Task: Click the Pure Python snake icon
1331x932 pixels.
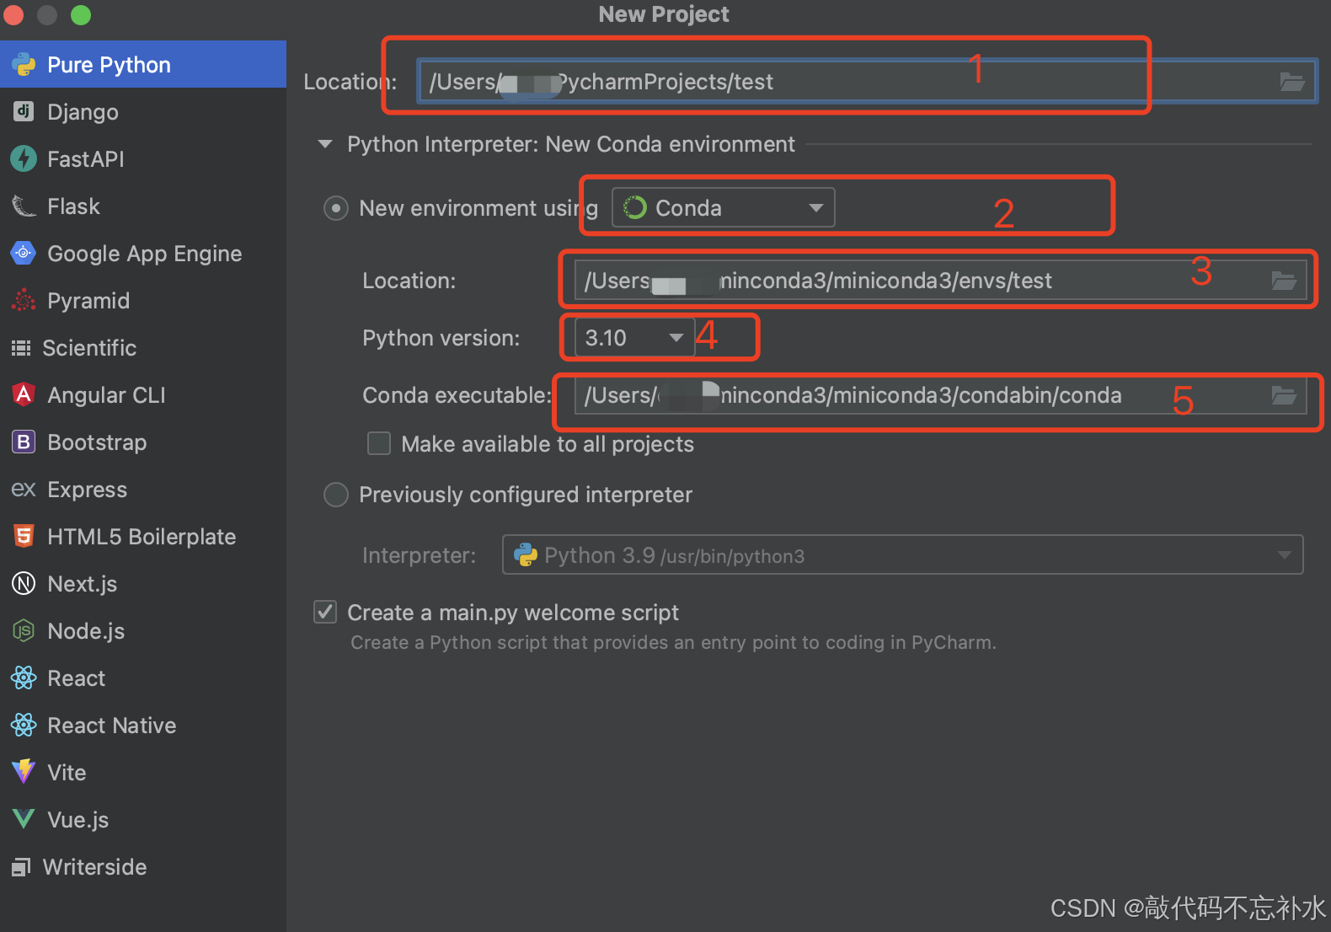Action: coord(24,65)
